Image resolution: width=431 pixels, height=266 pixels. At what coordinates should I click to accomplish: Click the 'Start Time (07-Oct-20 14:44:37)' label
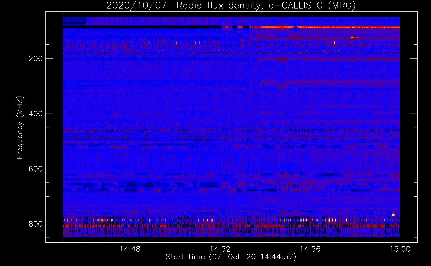231,257
